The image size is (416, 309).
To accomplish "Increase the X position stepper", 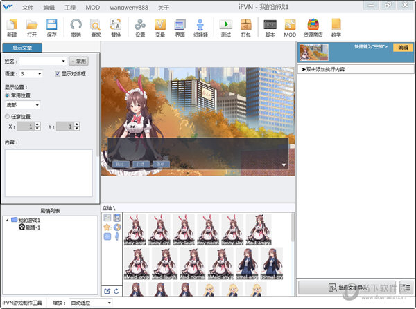I will (x=37, y=124).
